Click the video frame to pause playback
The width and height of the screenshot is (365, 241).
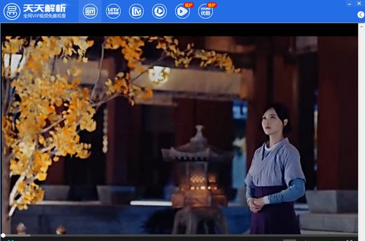[x=179, y=135]
